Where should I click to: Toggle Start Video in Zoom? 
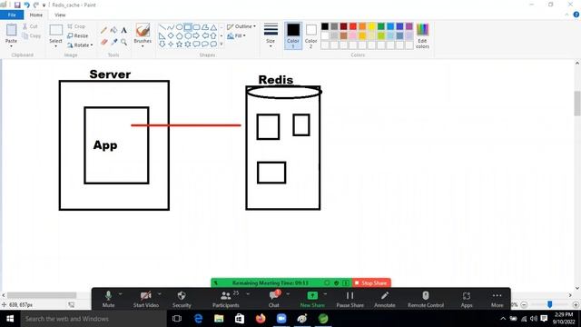(x=145, y=299)
